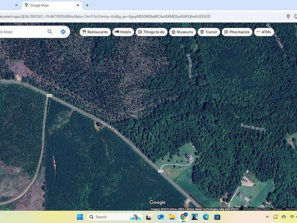Click the OneDrive cloud tray icon
This screenshot has width=297, height=223.
click(284, 217)
